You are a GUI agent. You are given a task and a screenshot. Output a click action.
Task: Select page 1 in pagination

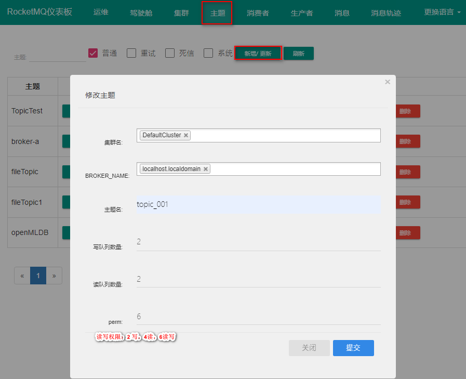(38, 276)
